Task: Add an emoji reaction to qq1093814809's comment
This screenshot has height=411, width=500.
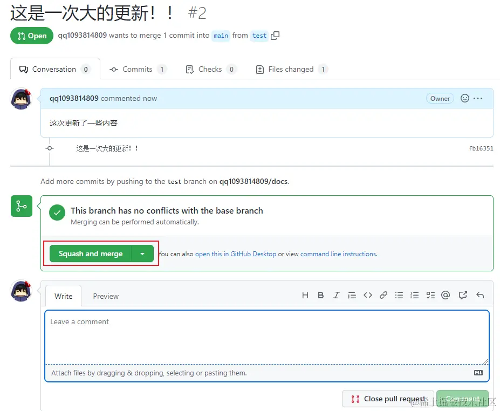Action: (x=464, y=98)
